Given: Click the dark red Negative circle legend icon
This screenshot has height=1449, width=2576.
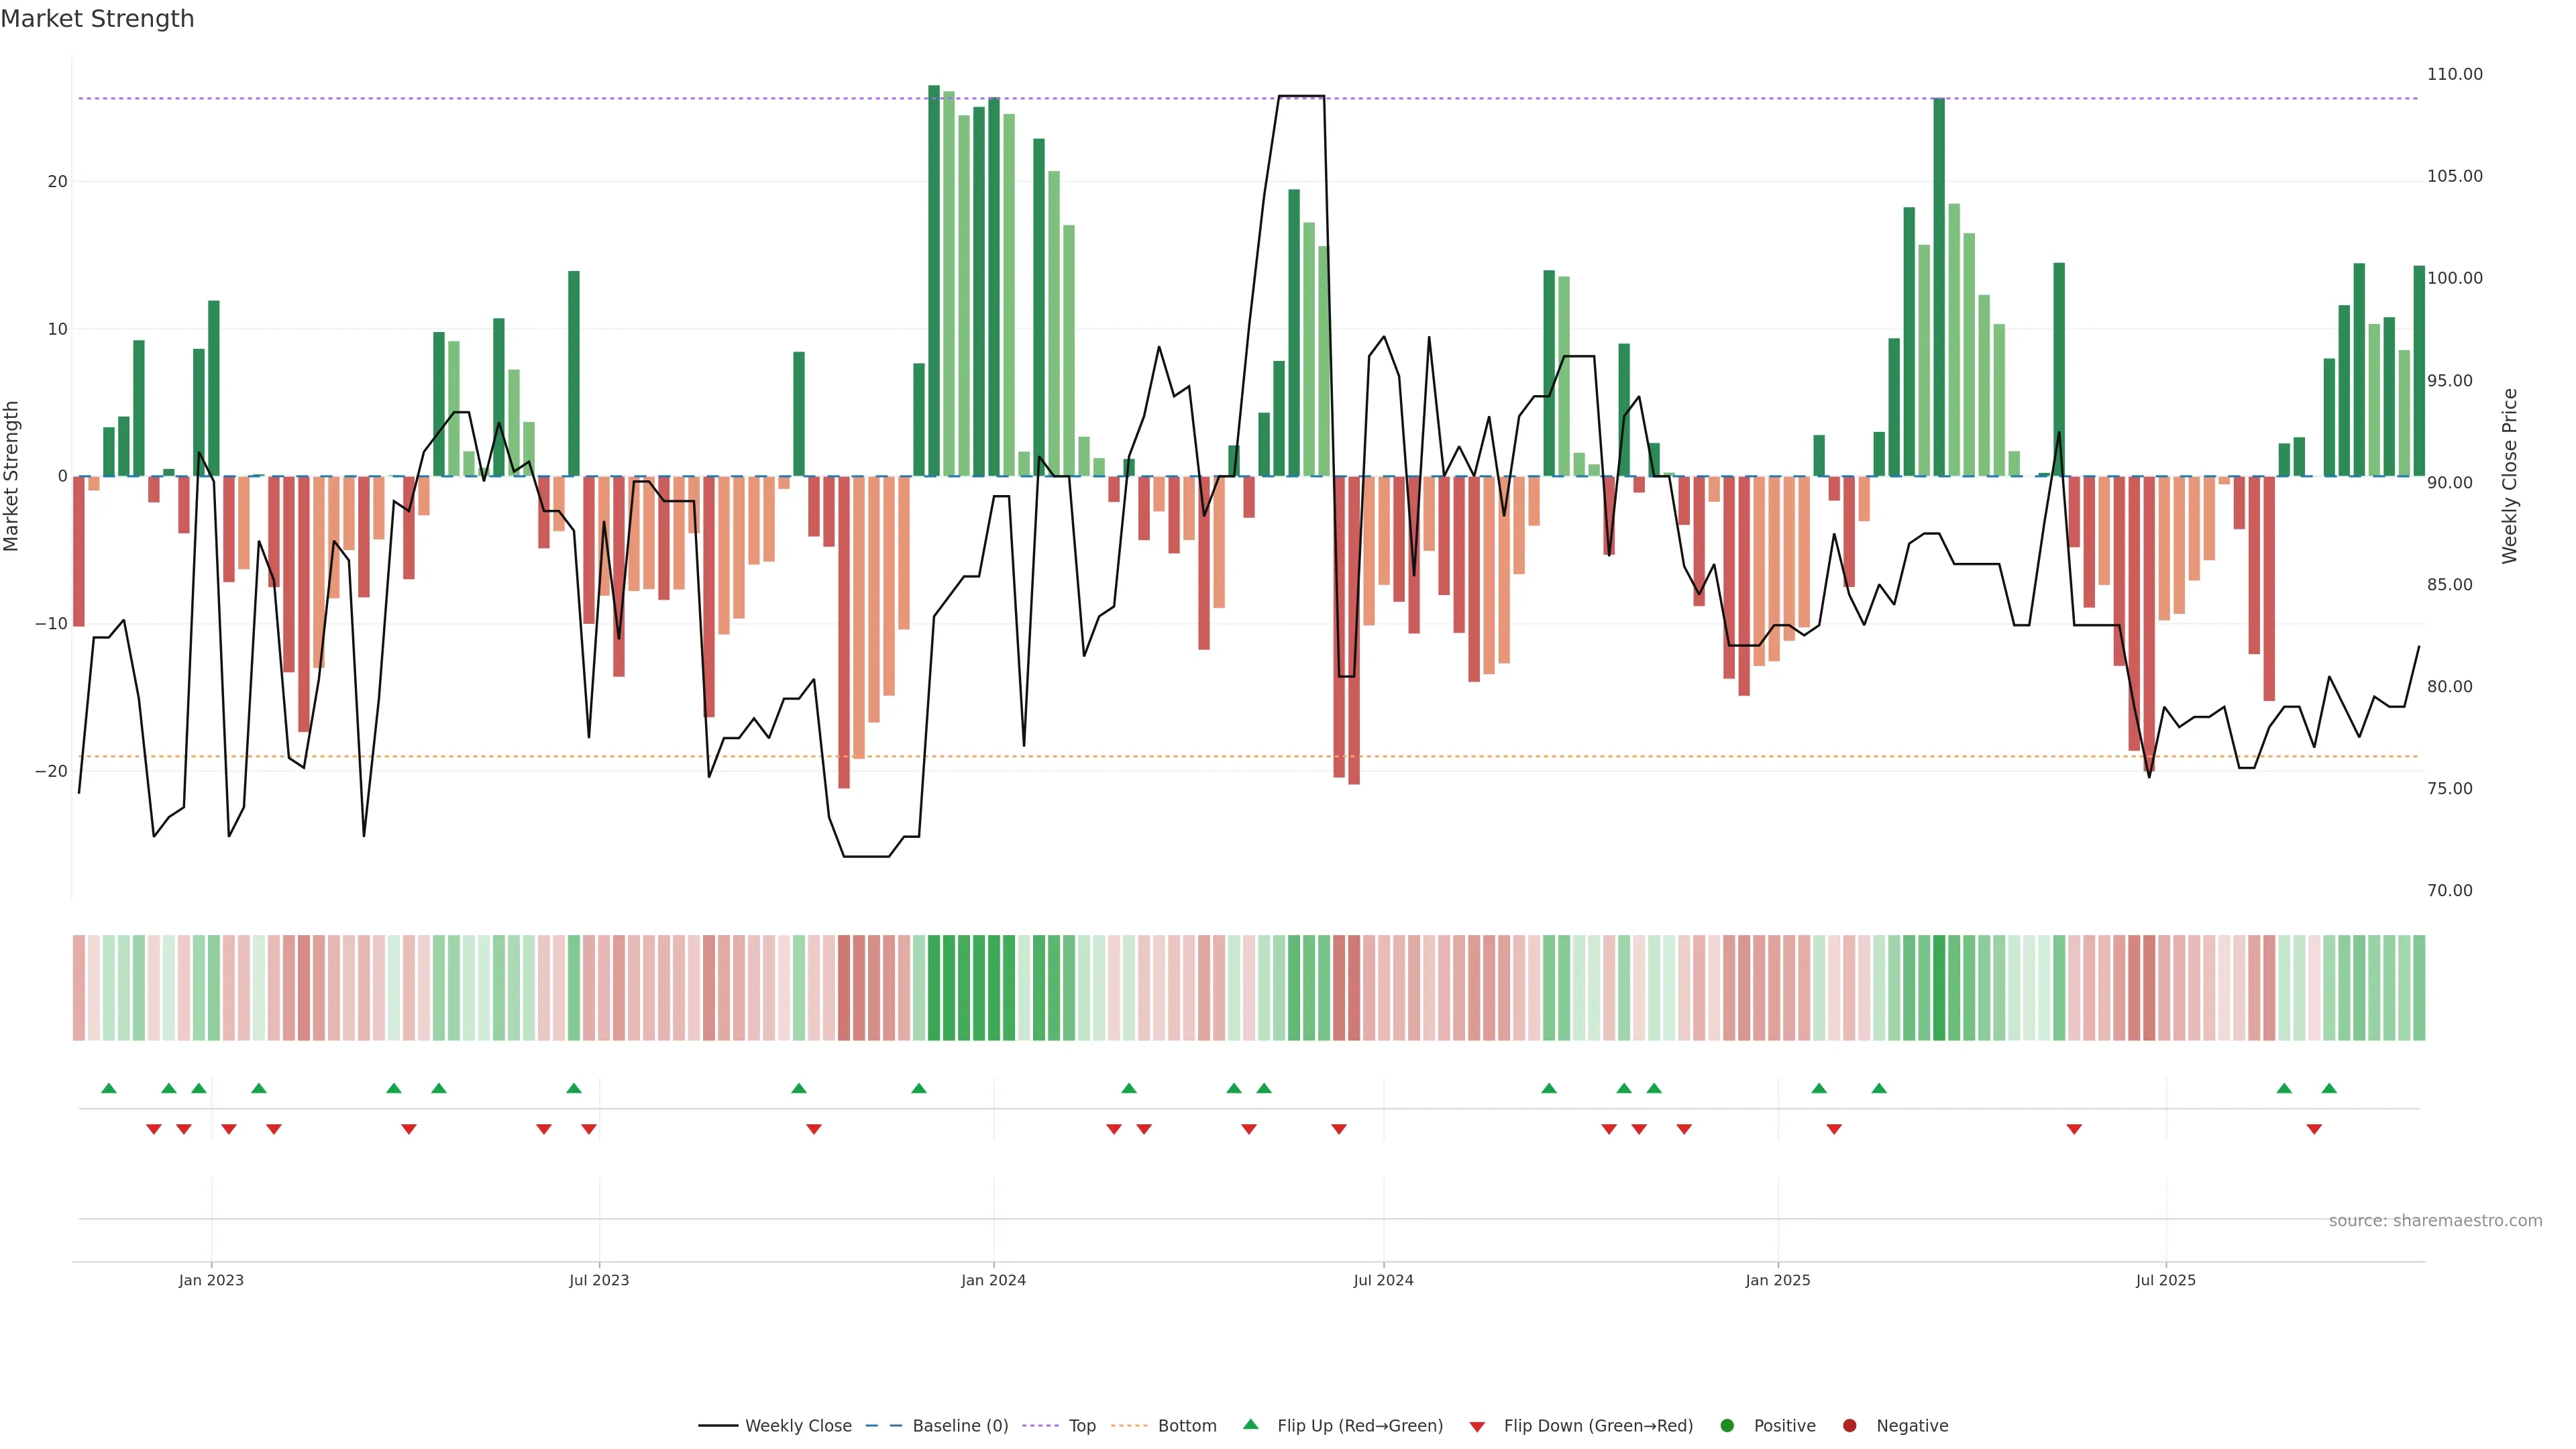Looking at the screenshot, I should point(1849,1425).
